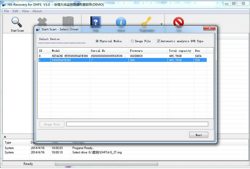
Task: Sort by the ID column header
Action: point(44,51)
